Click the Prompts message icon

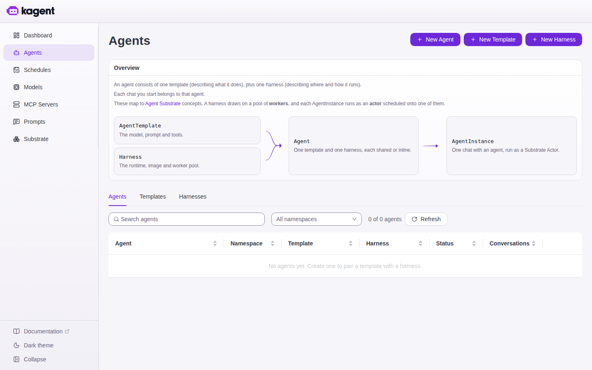click(16, 122)
